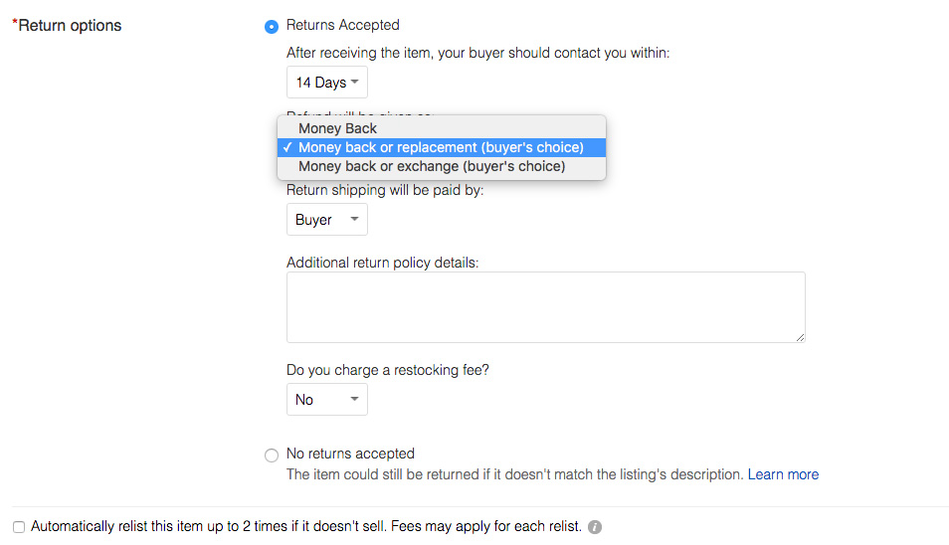Pick Money back or exchange option
The height and width of the screenshot is (545, 949).
(432, 166)
